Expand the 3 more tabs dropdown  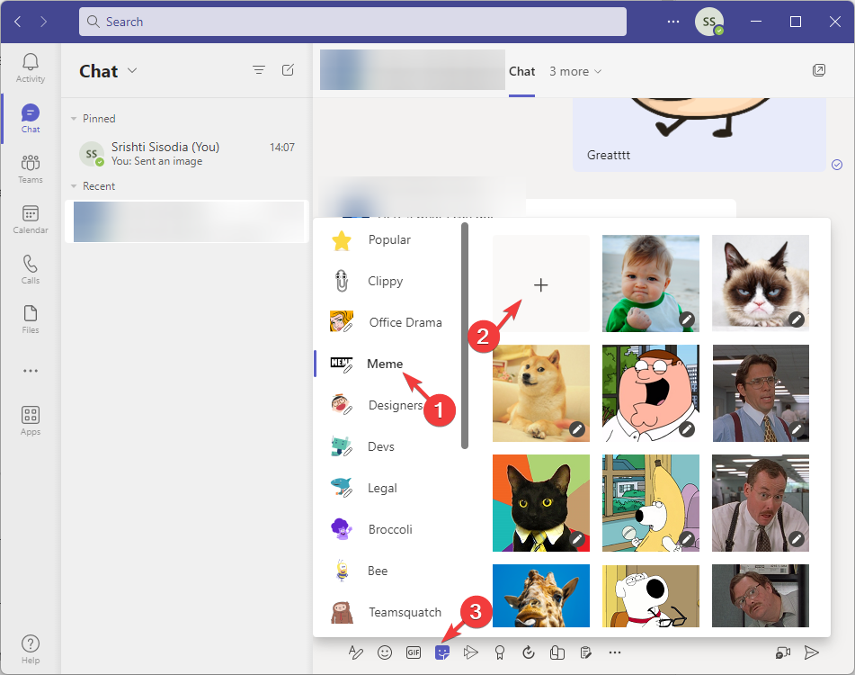575,71
